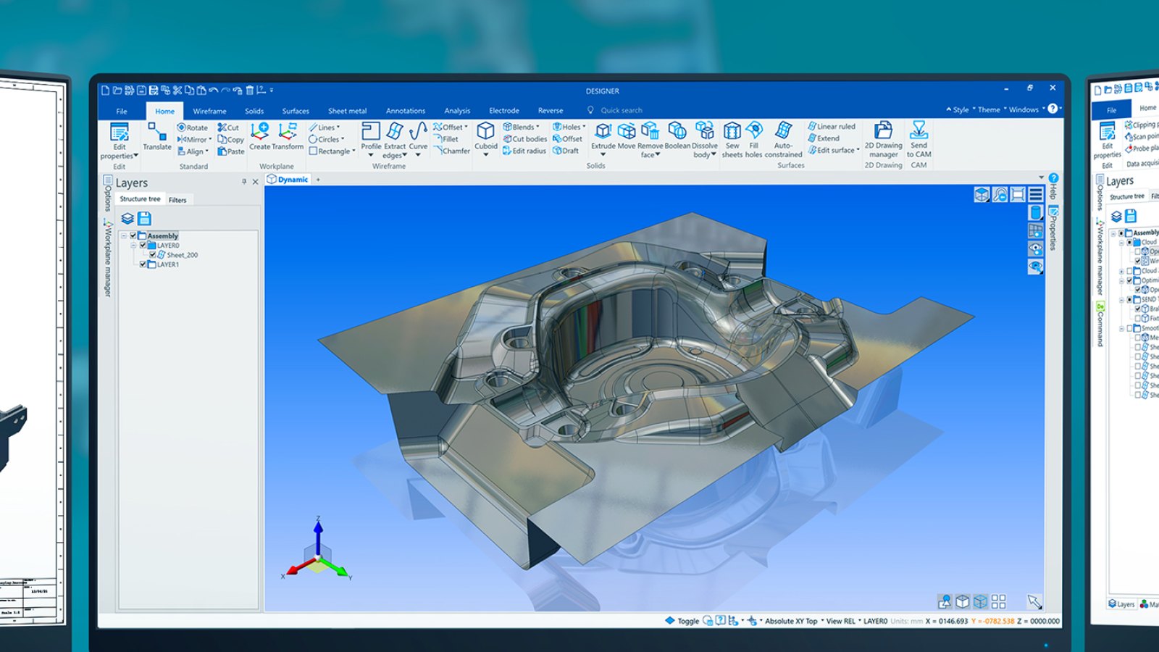Switch to the Surfaces ribbon tab
1159x652 pixels.
pyautogui.click(x=296, y=111)
